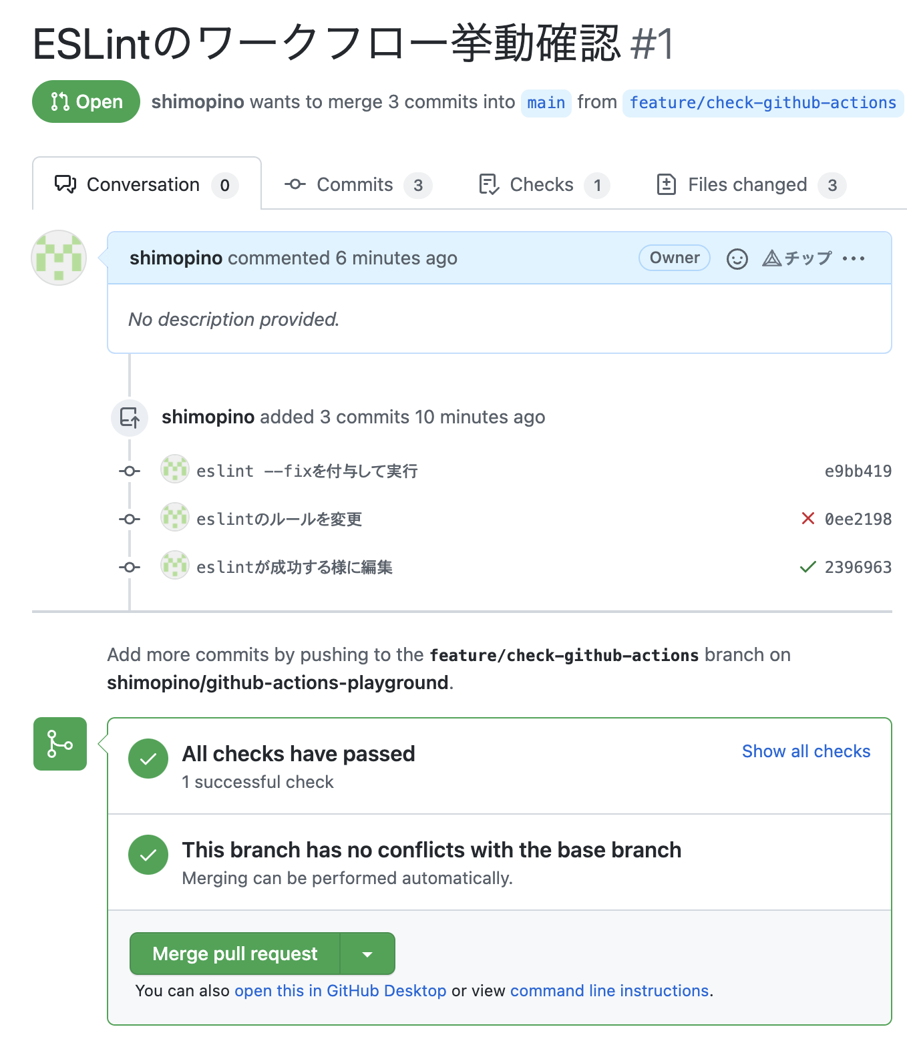This screenshot has width=907, height=1039.
Task: Click timeline commit node for 'eslintのルールを変更'
Action: [130, 519]
